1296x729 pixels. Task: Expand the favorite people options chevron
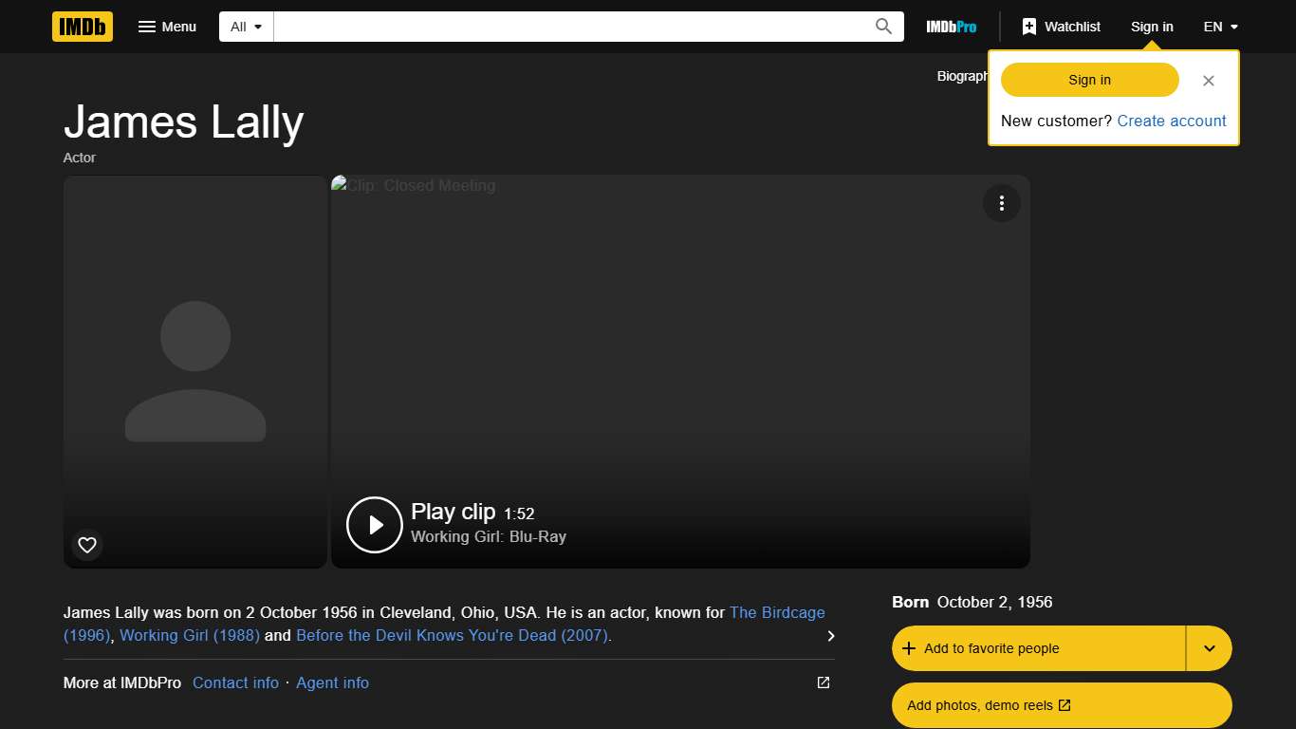pyautogui.click(x=1209, y=647)
